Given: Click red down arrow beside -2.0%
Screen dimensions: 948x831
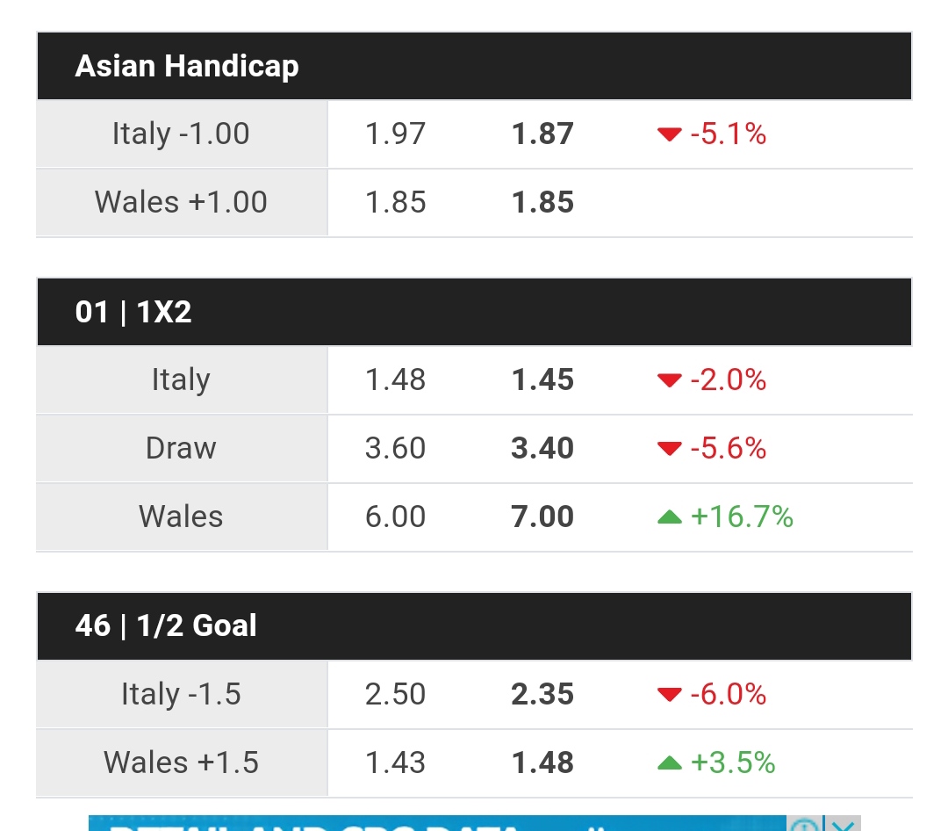Looking at the screenshot, I should point(669,380).
